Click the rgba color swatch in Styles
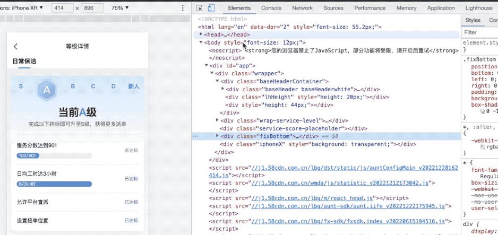The image size is (498, 235). (483, 147)
